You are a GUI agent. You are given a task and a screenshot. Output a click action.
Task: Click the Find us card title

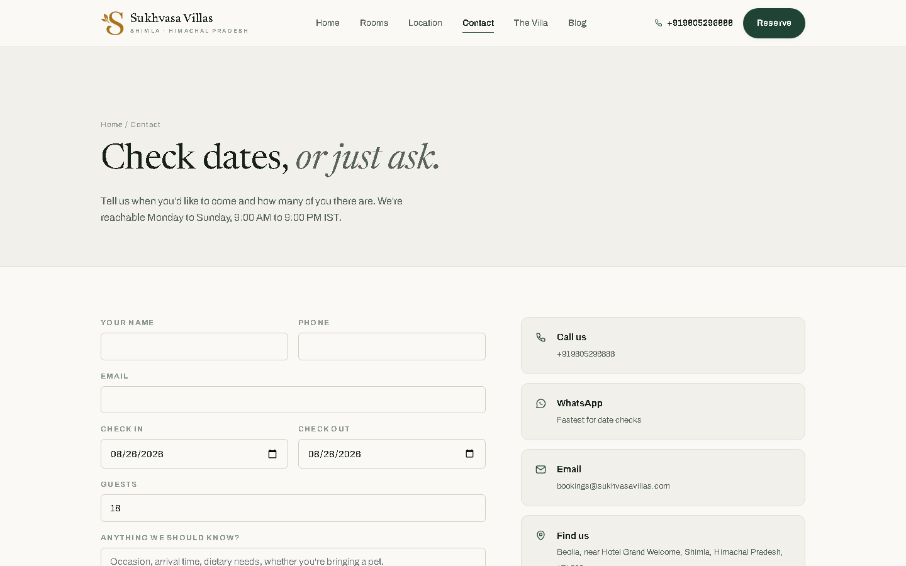573,536
